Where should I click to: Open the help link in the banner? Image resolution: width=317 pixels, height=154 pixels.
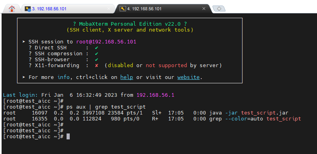127,77
